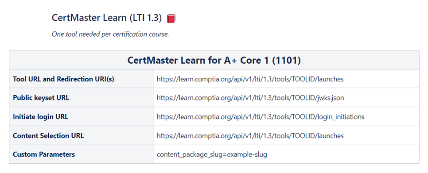Screen dimensions: 428x173
Task: Click "(1101)" in the table title
Action: 286,60
